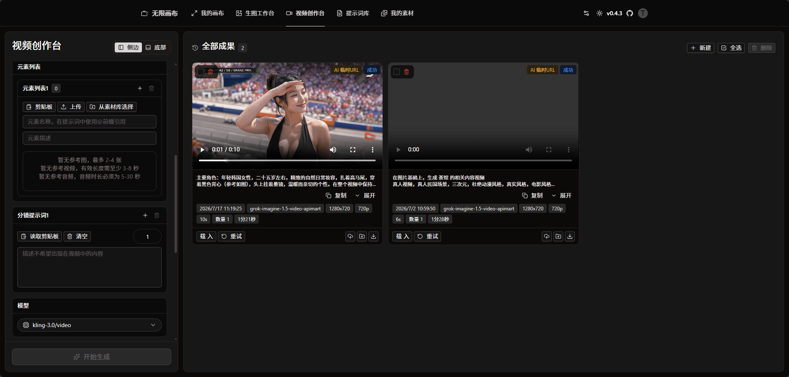Tick the selection checkbox on the second video card
This screenshot has height=377, width=789.
point(397,72)
